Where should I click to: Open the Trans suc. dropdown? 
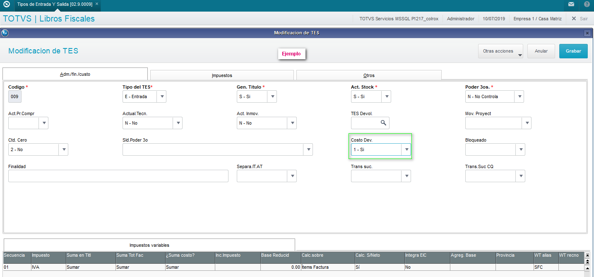[x=406, y=176]
